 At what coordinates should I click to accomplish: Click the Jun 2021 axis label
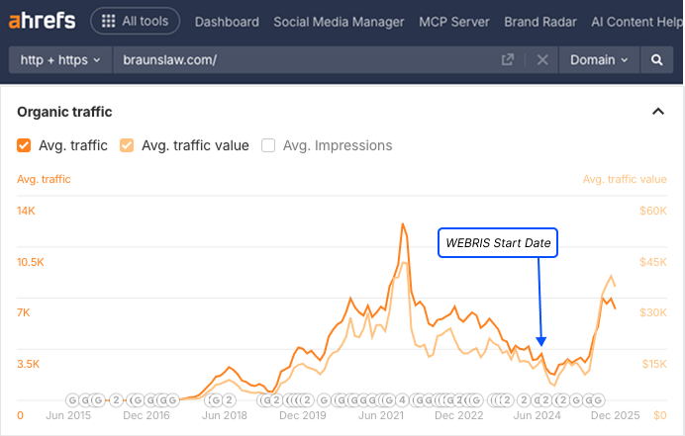click(381, 415)
